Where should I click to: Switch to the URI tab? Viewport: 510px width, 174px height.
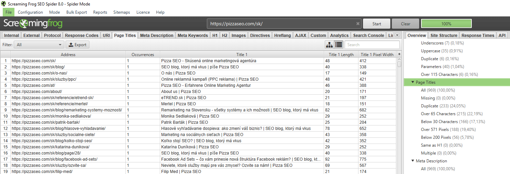coord(107,35)
